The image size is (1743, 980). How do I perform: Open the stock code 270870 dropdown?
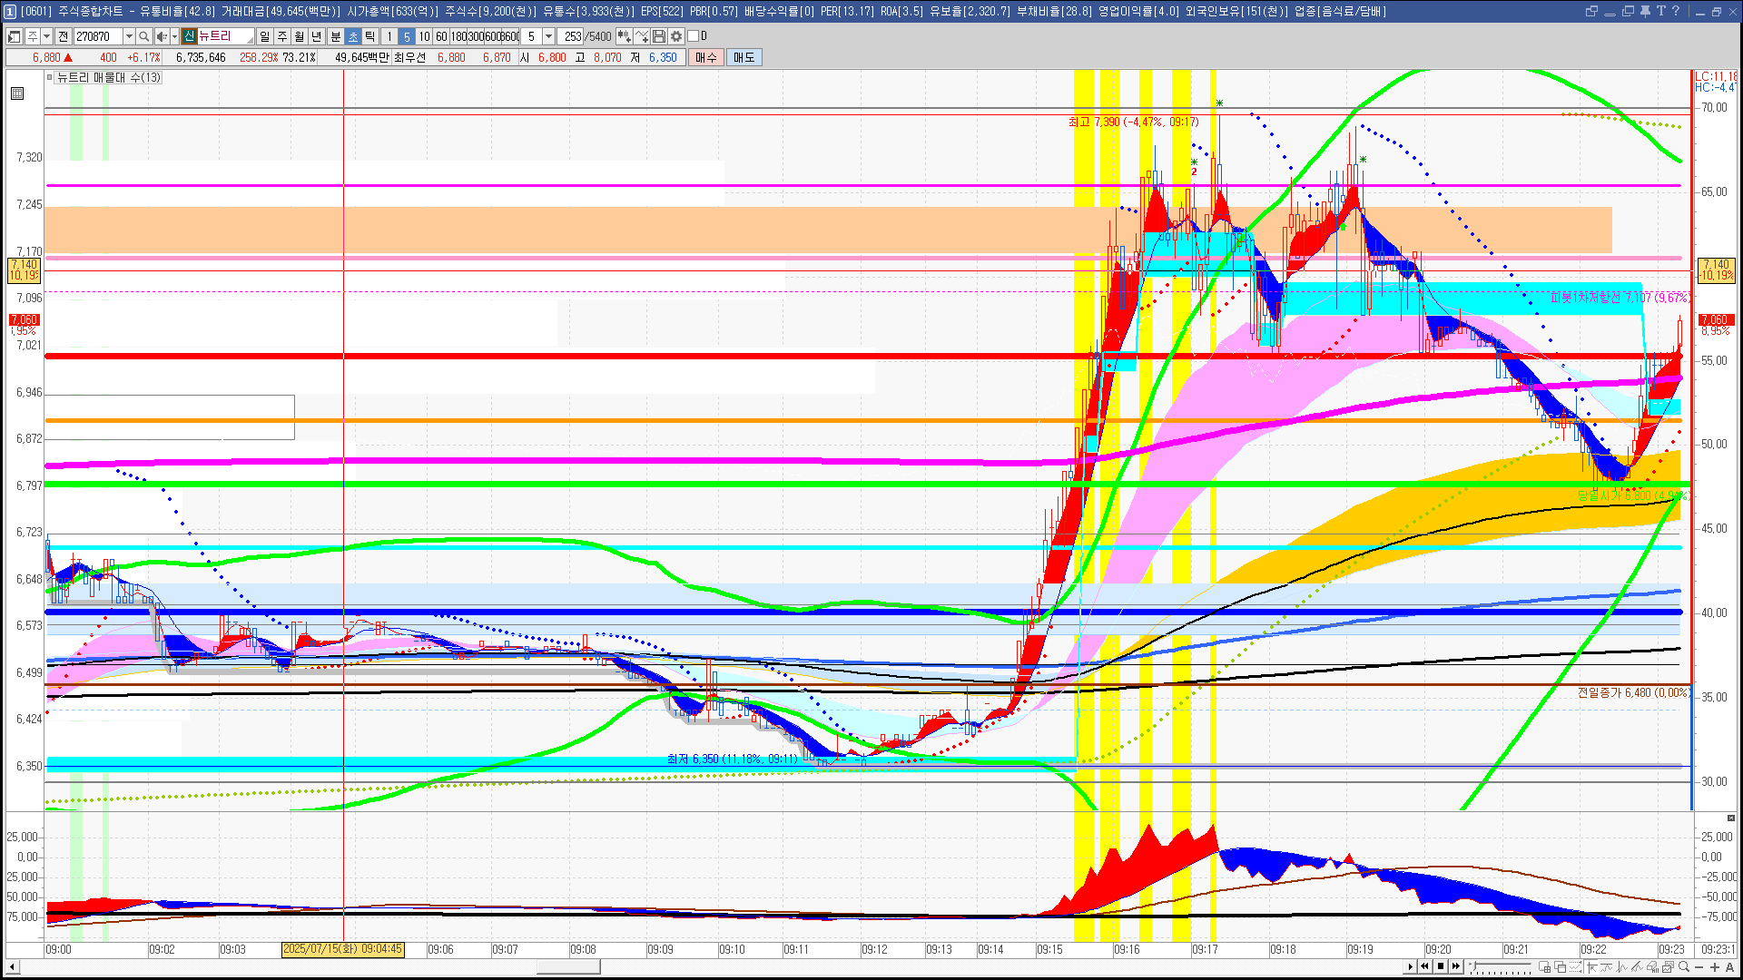pos(129,36)
